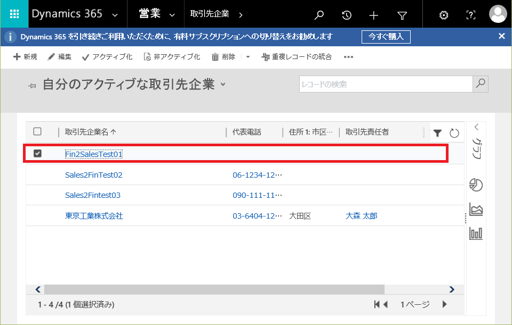Open Fin2SalesTest01 account link
Viewport: 512px width, 325px height.
coord(94,154)
